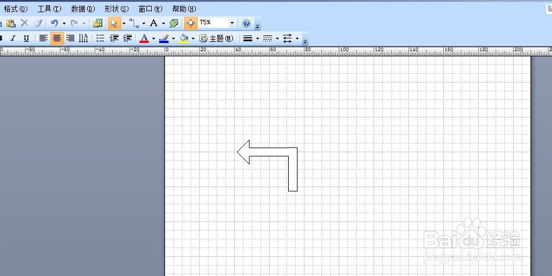Open Visio Help question mark icon
Screen dimensions: 552x276
246,23
